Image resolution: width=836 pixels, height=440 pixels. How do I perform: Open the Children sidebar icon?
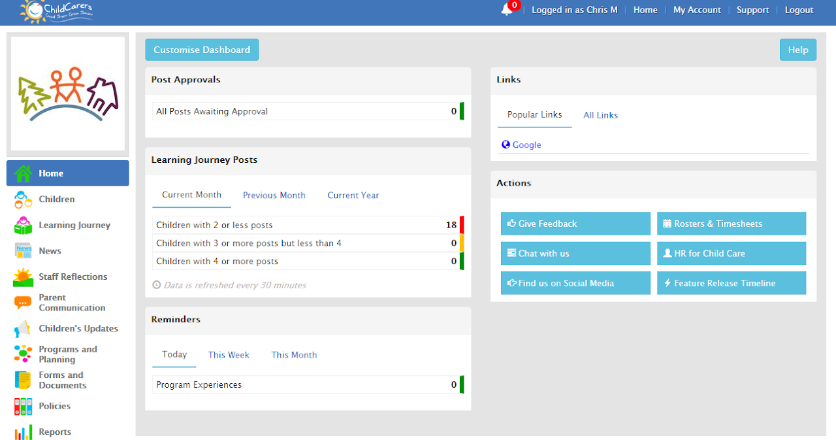click(23, 199)
